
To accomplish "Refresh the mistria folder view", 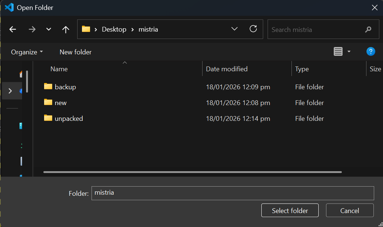I will (x=253, y=29).
